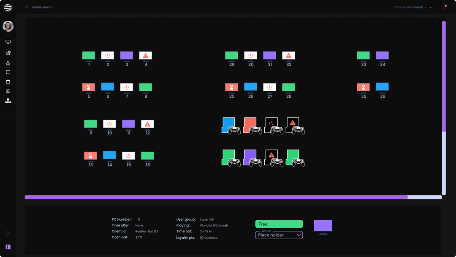The image size is (456, 257).
Task: Open the Choose view Preset dropdown
Action: click(x=413, y=7)
